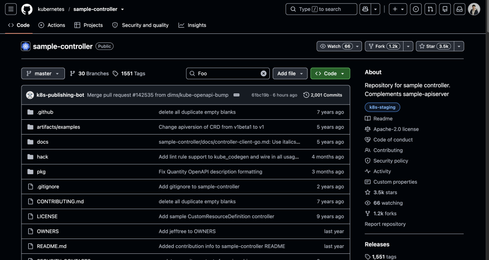Open the Add file dropdown
The image size is (489, 260).
pyautogui.click(x=290, y=73)
